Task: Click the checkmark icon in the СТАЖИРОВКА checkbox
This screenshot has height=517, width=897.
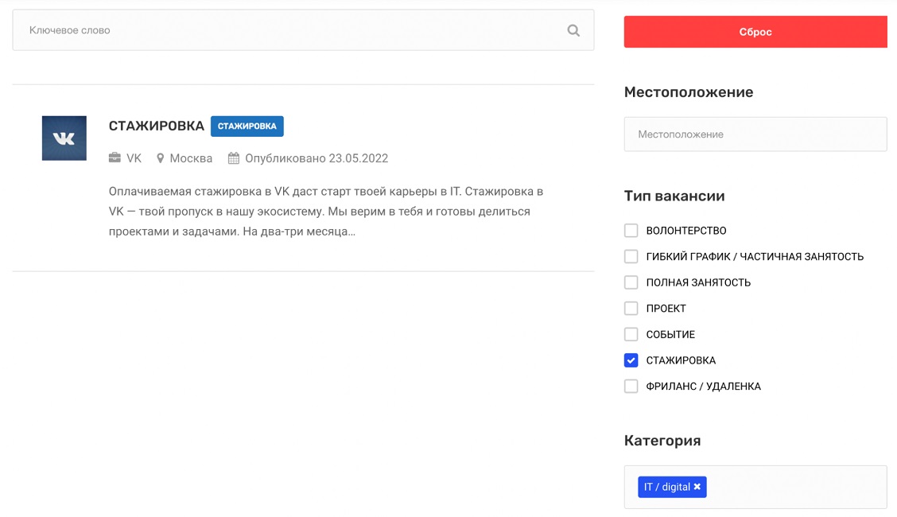Action: (631, 360)
